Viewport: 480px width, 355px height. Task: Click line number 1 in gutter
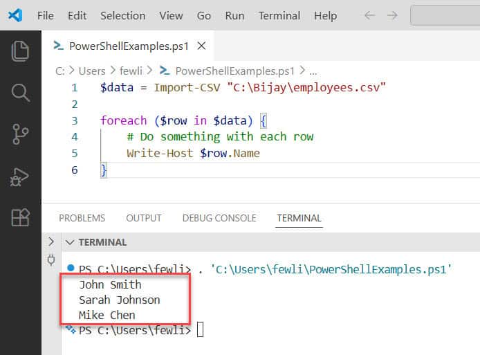pos(75,88)
